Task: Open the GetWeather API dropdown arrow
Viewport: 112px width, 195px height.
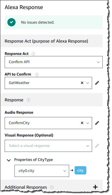Action: [x=88, y=83]
